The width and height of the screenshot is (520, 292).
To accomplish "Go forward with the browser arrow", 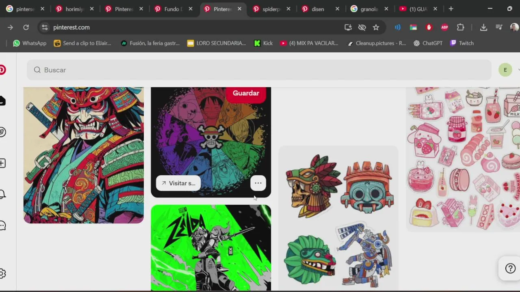I will tap(10, 27).
